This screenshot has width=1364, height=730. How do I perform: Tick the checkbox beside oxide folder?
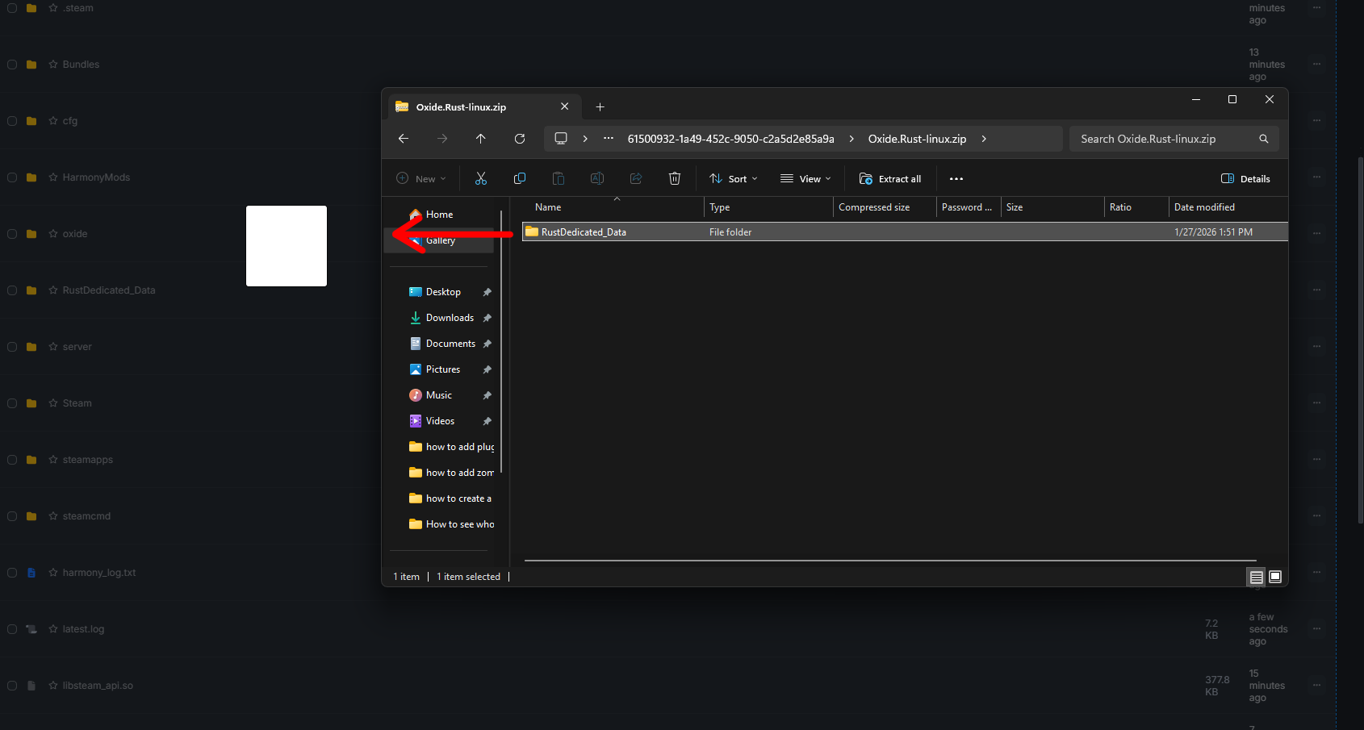click(x=12, y=234)
